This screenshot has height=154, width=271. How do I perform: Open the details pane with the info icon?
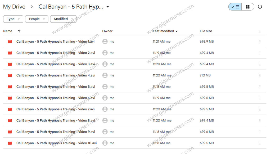click(260, 7)
